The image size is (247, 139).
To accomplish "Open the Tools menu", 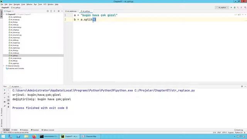I will point(40,4).
